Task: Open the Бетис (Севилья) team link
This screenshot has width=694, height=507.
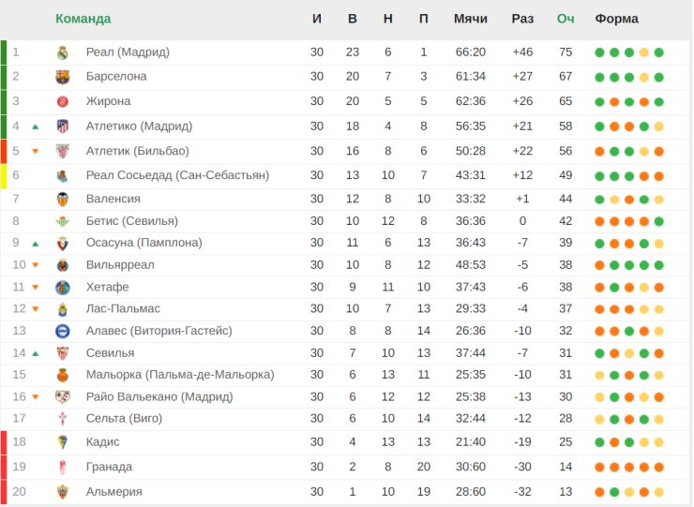Action: pos(132,221)
